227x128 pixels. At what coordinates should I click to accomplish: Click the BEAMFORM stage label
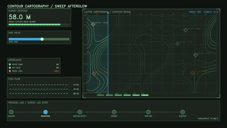click(x=45, y=116)
